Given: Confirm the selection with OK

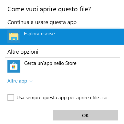Looking at the screenshot, I should [x=86, y=115].
